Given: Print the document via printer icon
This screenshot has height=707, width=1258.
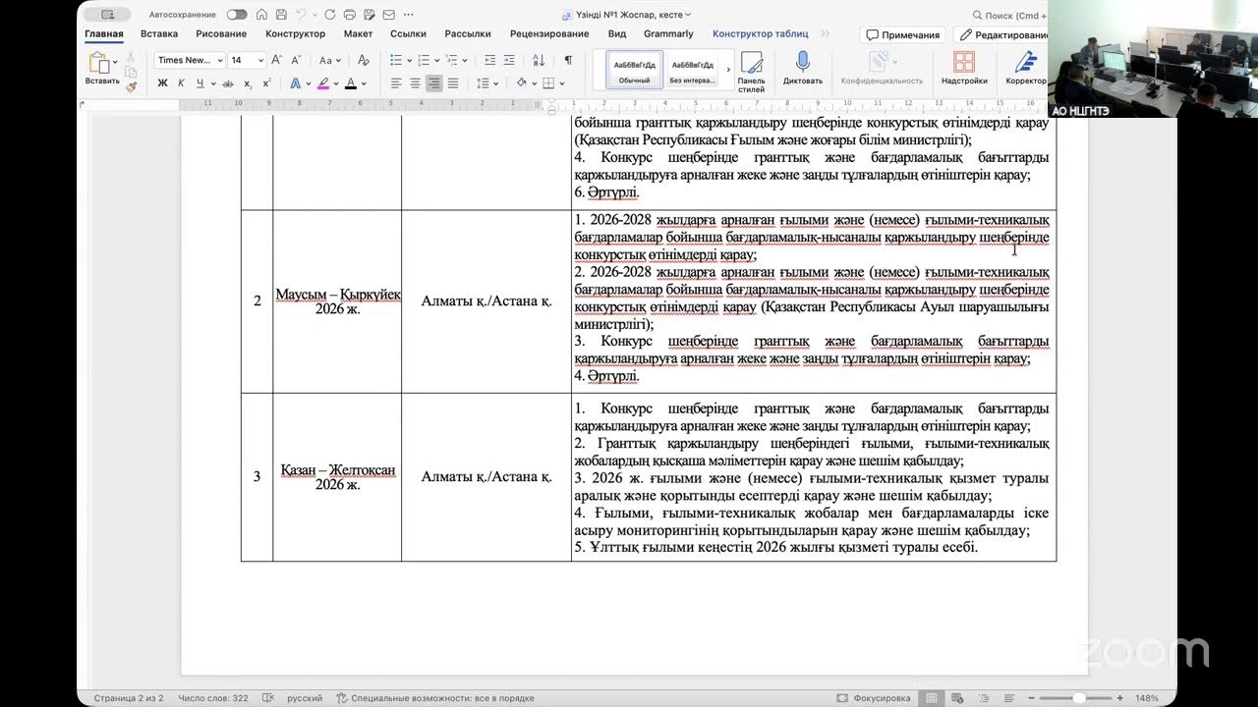Looking at the screenshot, I should coord(350,15).
